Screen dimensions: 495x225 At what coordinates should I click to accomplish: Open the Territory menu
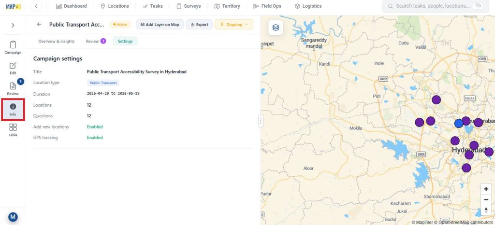(x=227, y=6)
